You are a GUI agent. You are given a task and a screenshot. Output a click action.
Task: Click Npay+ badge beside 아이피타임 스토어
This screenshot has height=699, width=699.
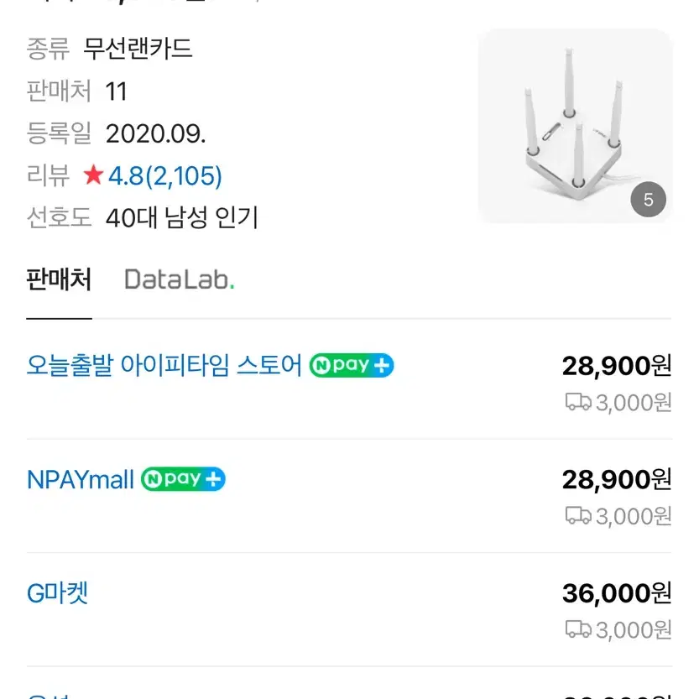coord(352,365)
